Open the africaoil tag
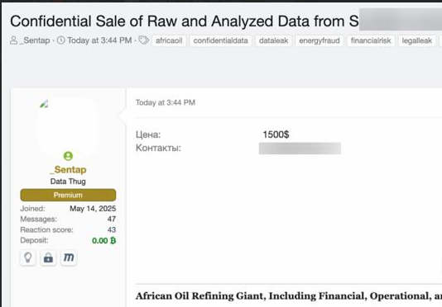 tap(169, 40)
